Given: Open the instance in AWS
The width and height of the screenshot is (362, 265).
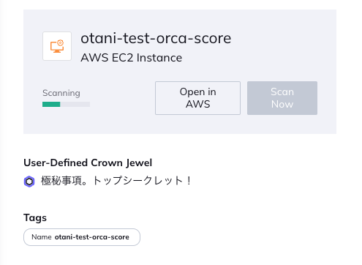Looking at the screenshot, I should tap(197, 98).
